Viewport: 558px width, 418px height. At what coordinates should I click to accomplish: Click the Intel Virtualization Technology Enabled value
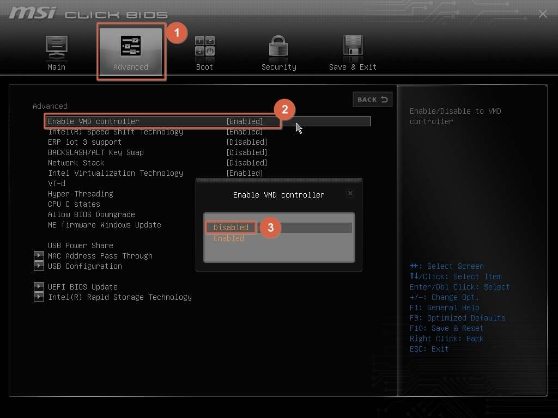click(x=245, y=173)
